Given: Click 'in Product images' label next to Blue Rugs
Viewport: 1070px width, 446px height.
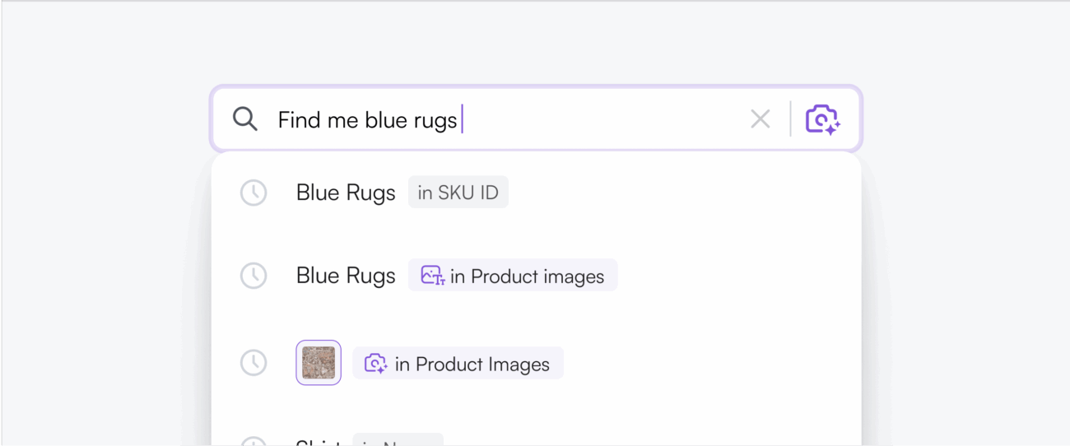Looking at the screenshot, I should pos(527,276).
